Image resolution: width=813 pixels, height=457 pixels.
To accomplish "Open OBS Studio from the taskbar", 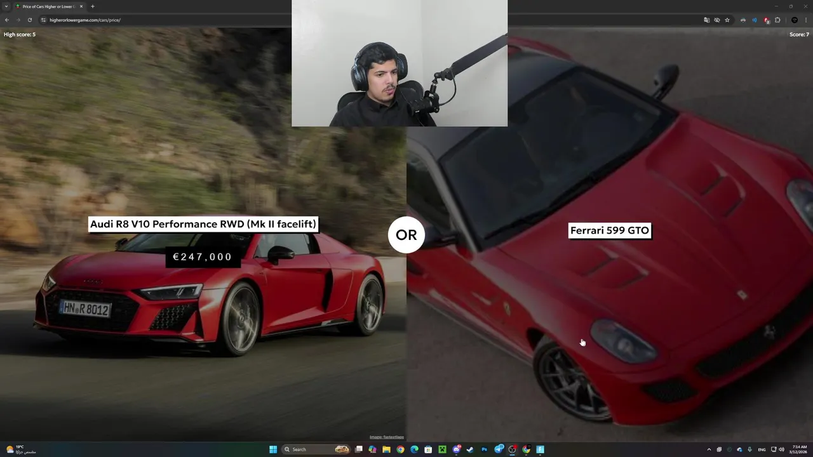I will pos(513,449).
